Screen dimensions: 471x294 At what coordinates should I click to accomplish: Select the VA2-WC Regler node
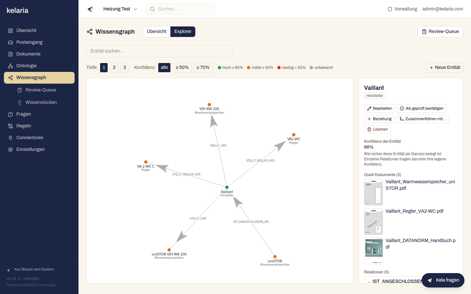[294, 135]
